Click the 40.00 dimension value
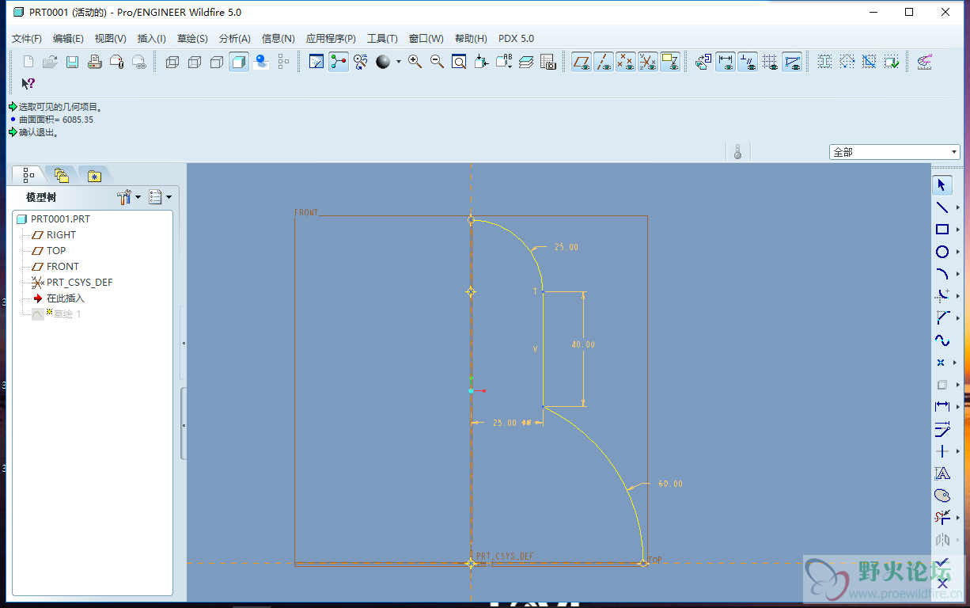This screenshot has width=970, height=608. (x=583, y=344)
